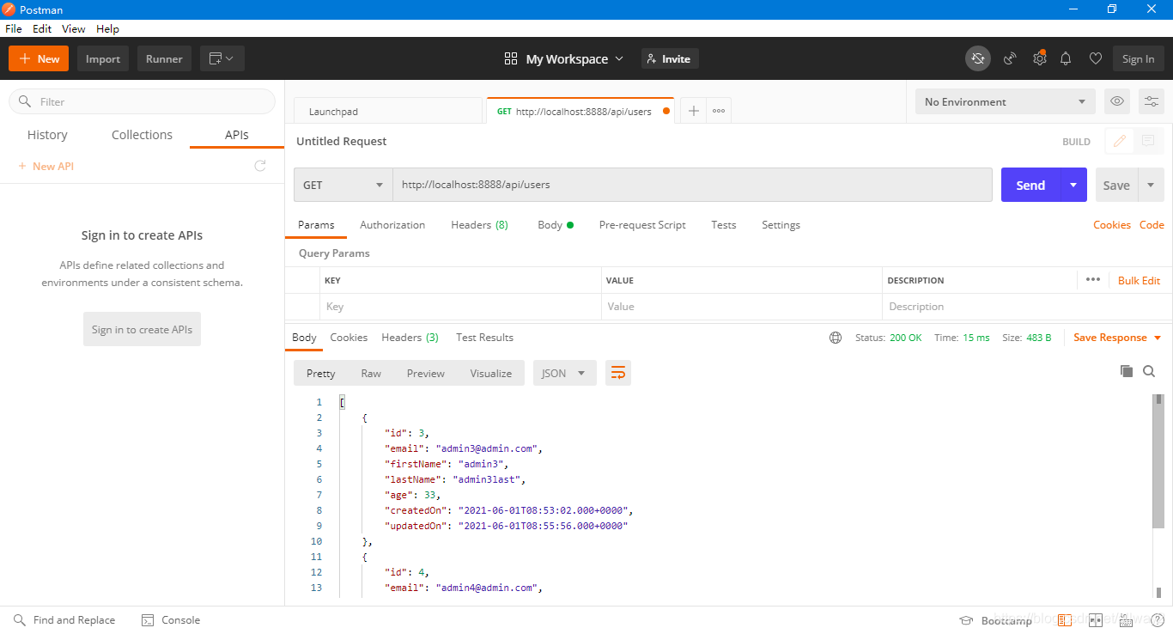The width and height of the screenshot is (1173, 634).
Task: Click the heart icon in header
Action: tap(1095, 58)
